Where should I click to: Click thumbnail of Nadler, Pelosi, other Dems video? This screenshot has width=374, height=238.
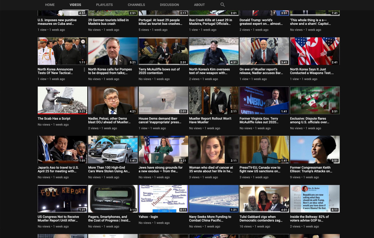click(x=113, y=100)
